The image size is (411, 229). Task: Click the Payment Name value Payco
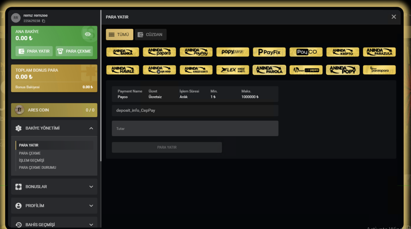(x=123, y=97)
